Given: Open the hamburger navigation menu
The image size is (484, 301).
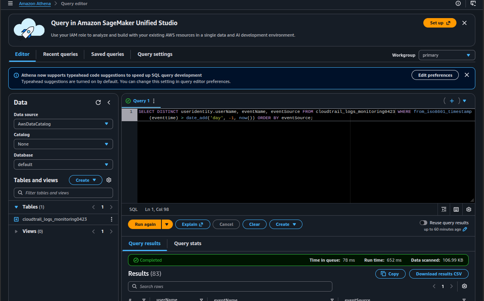Looking at the screenshot, I should coord(10,4).
